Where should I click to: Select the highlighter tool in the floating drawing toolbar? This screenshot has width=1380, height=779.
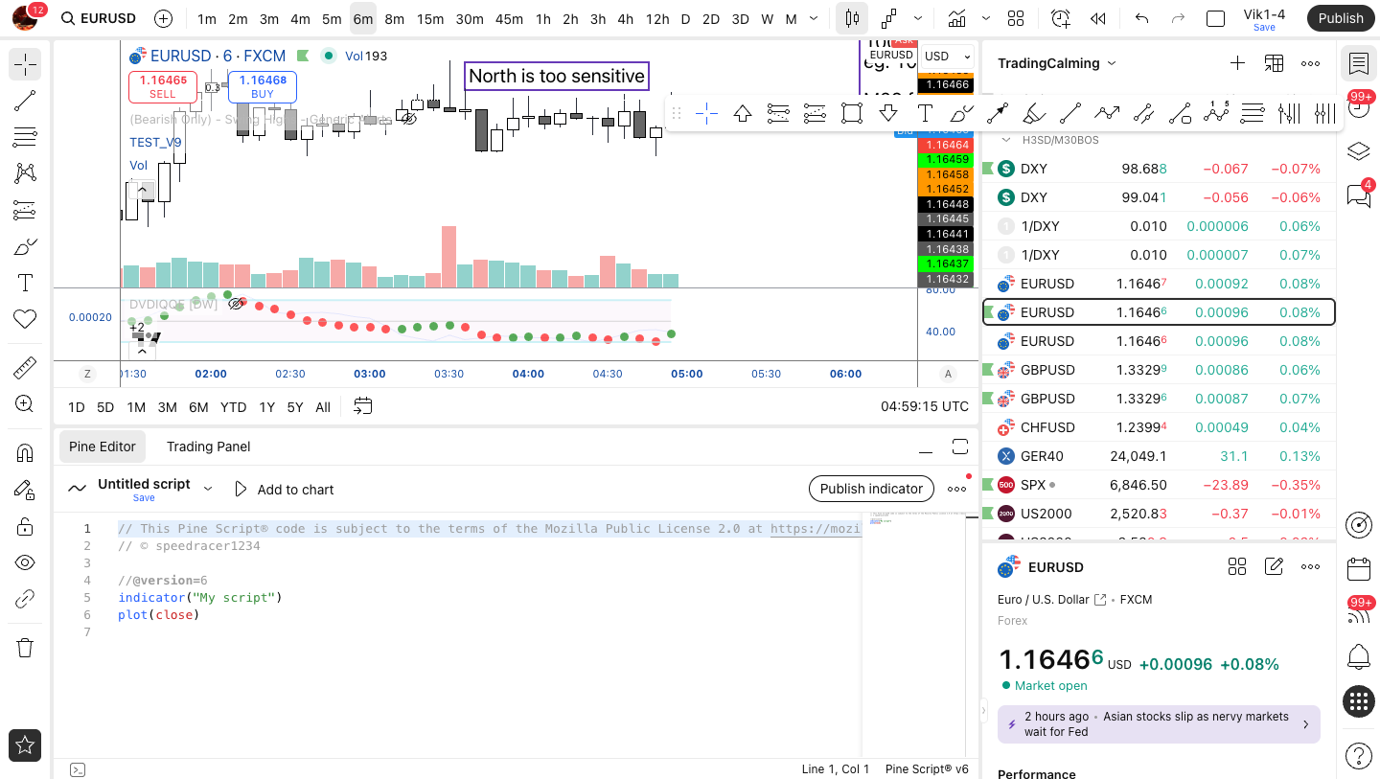click(x=1033, y=114)
